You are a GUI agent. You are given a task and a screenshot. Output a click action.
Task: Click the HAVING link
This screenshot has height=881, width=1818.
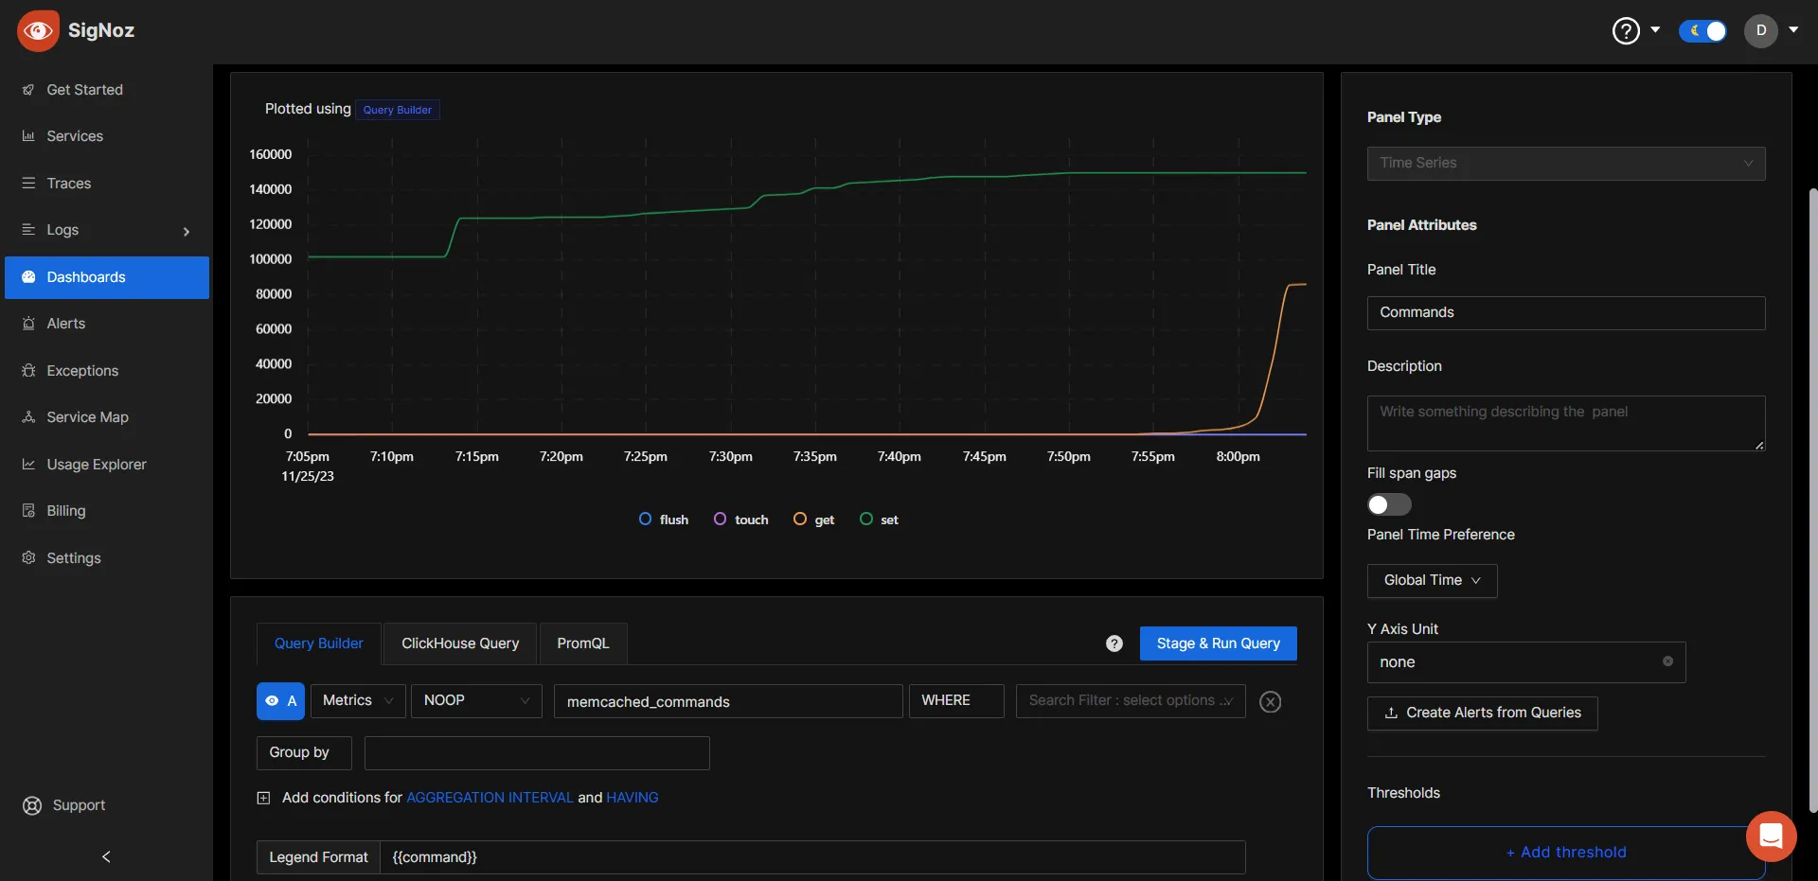tap(633, 798)
